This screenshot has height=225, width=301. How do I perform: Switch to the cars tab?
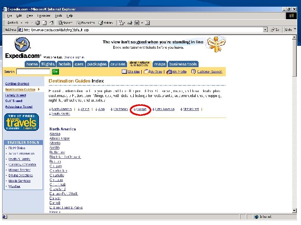[x=79, y=64]
